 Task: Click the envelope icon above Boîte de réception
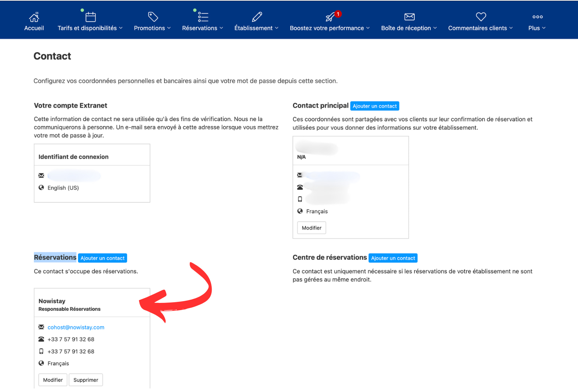[x=409, y=17]
